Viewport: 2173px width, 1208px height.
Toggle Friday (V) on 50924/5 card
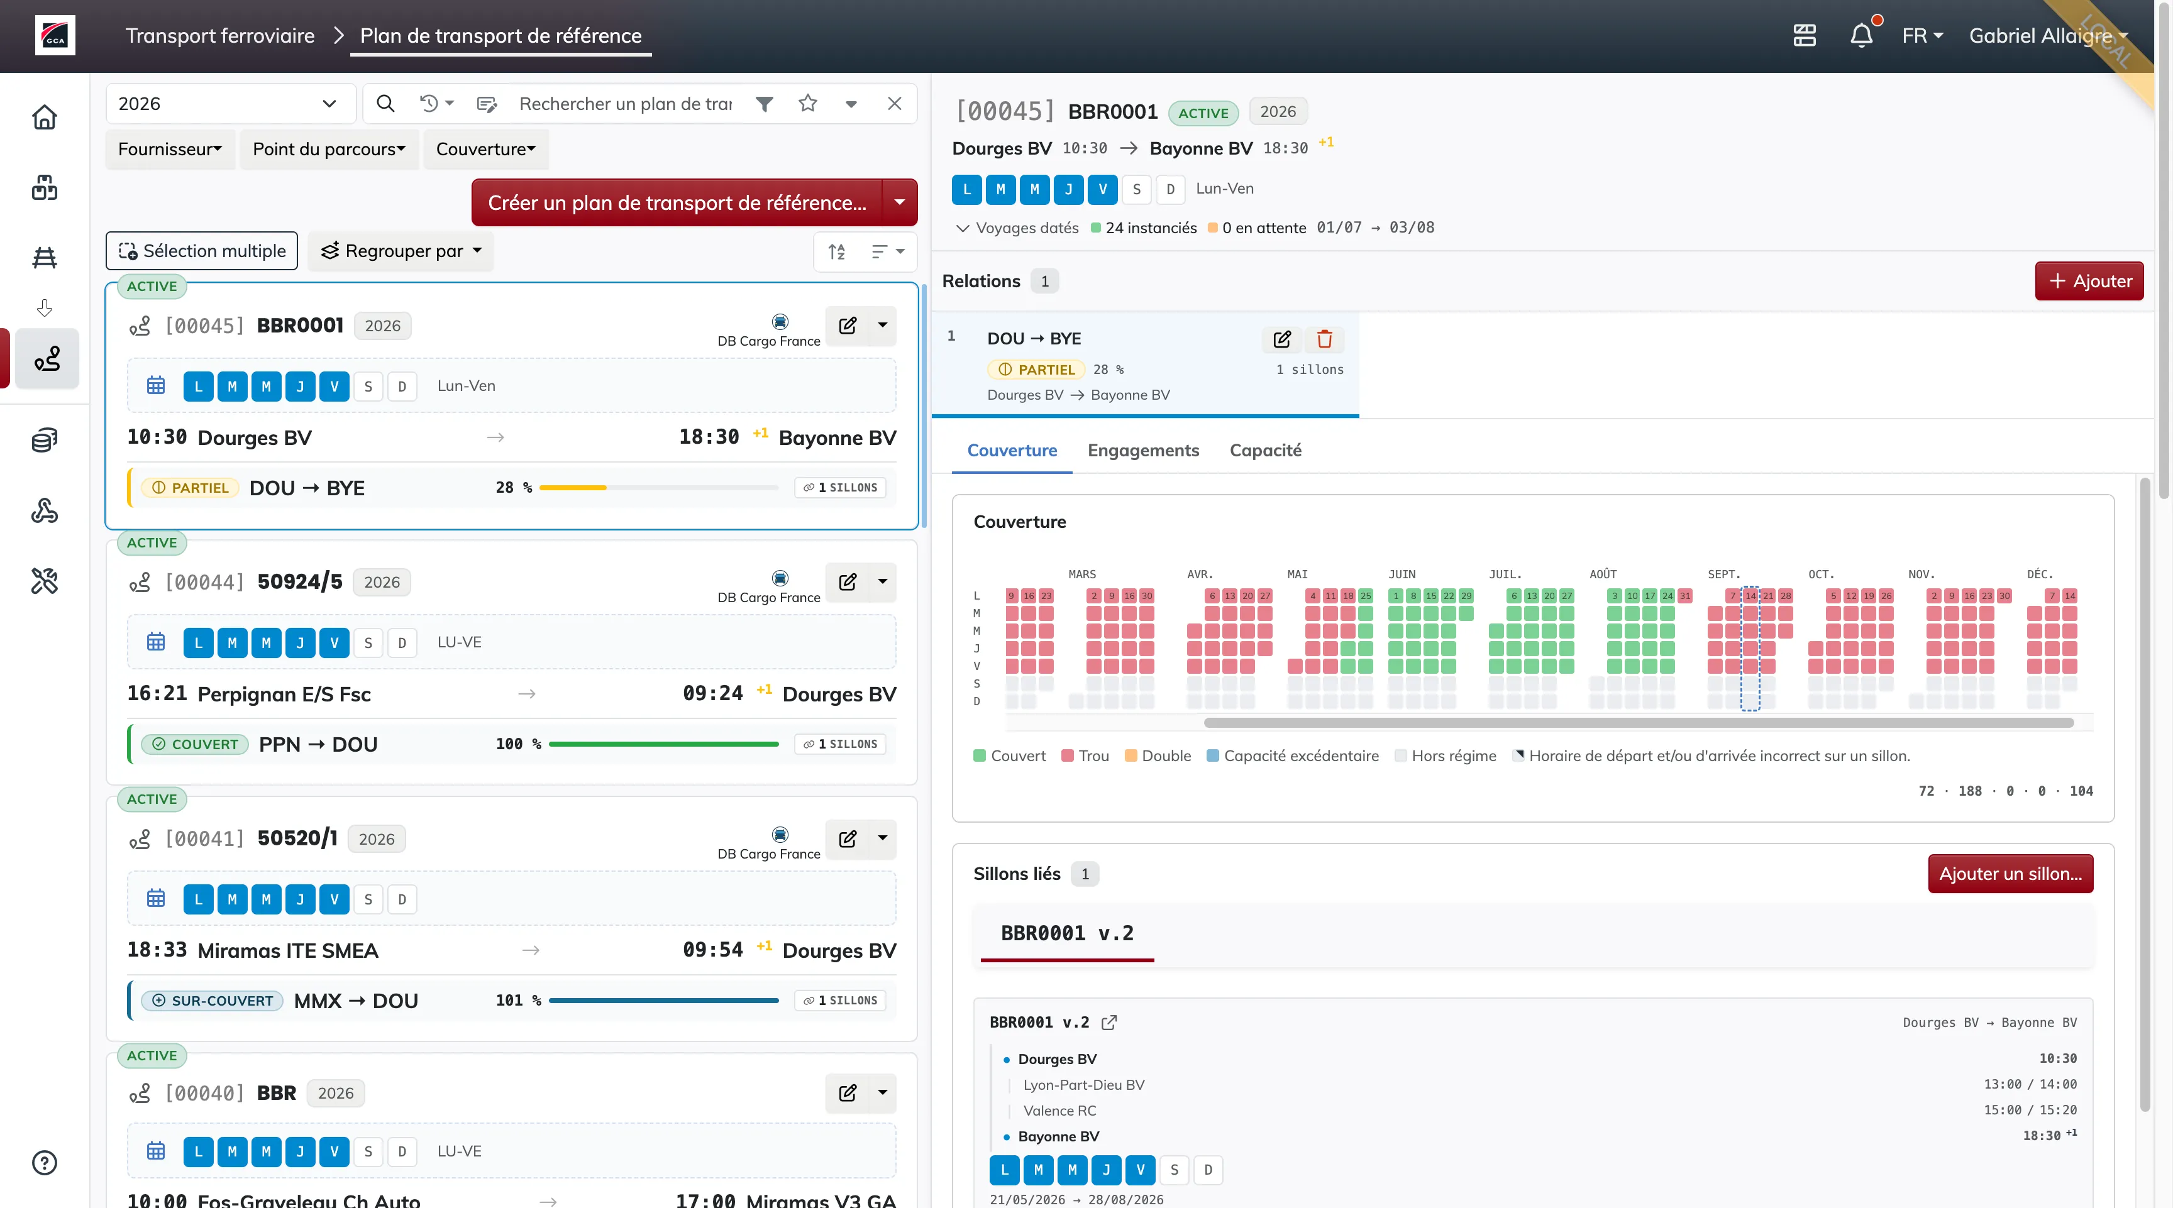click(x=334, y=642)
